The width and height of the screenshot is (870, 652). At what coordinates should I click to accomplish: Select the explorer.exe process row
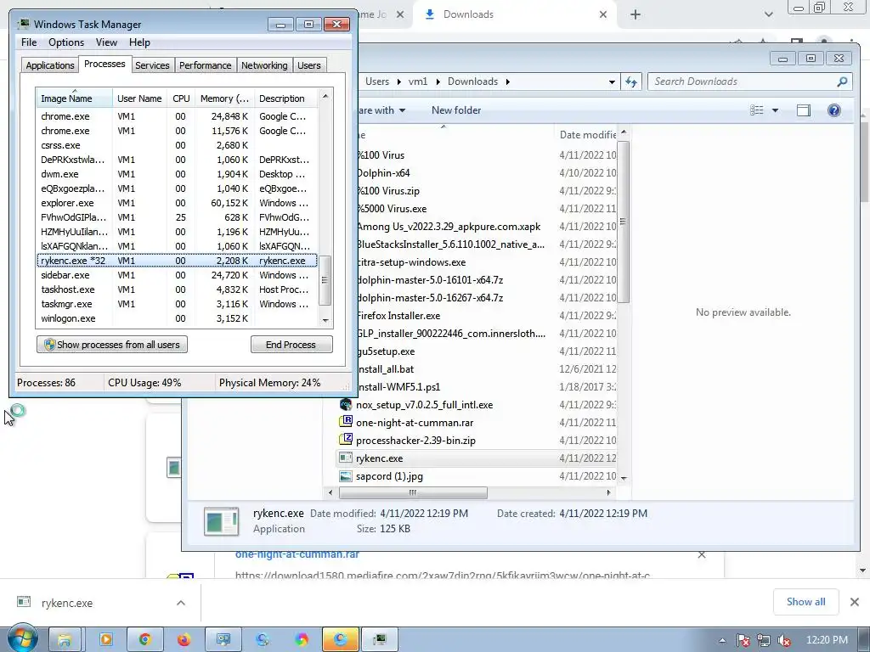click(x=177, y=203)
